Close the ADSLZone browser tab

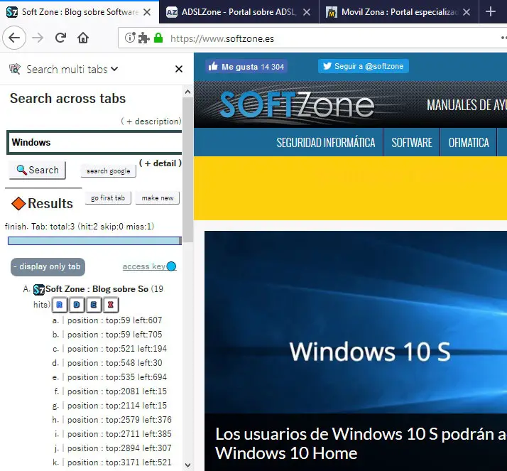307,12
